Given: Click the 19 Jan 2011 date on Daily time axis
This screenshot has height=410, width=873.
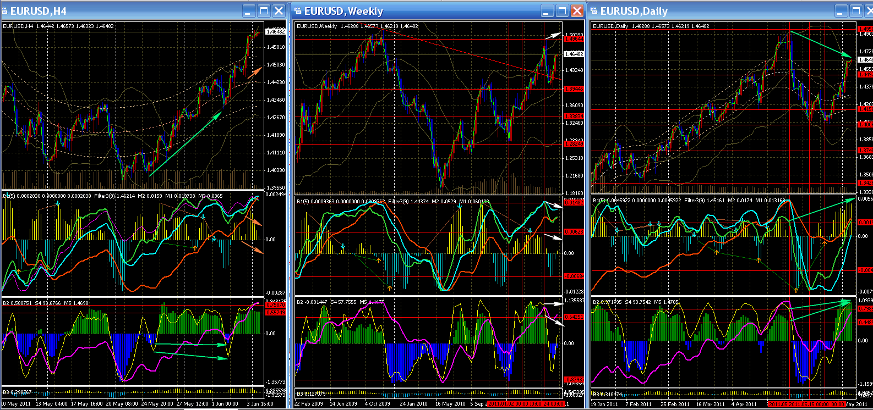Looking at the screenshot, I should 605,404.
